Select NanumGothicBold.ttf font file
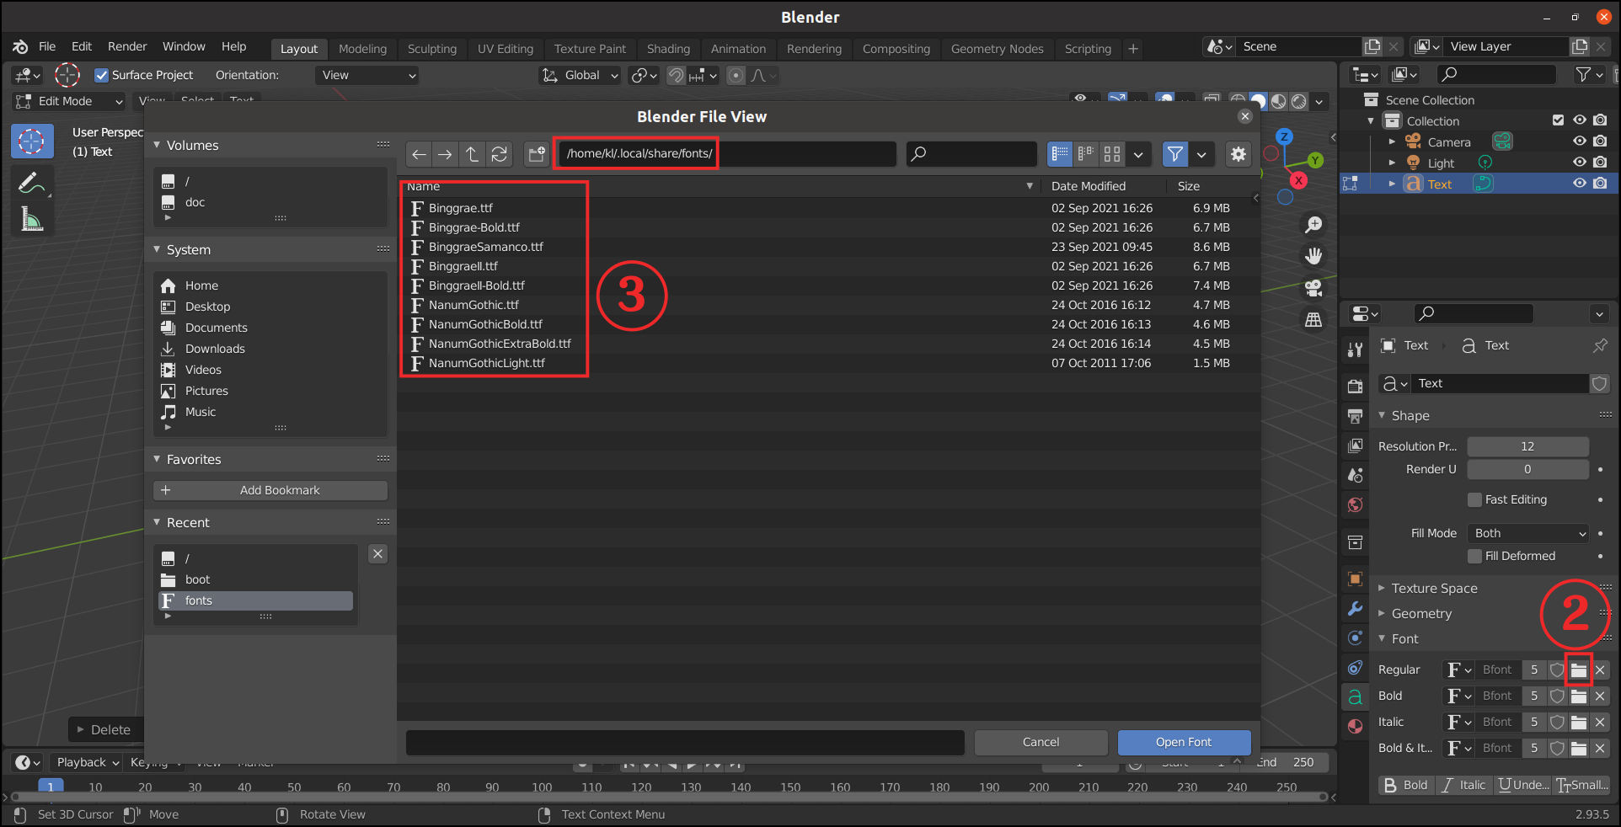The width and height of the screenshot is (1621, 827). [x=485, y=325]
